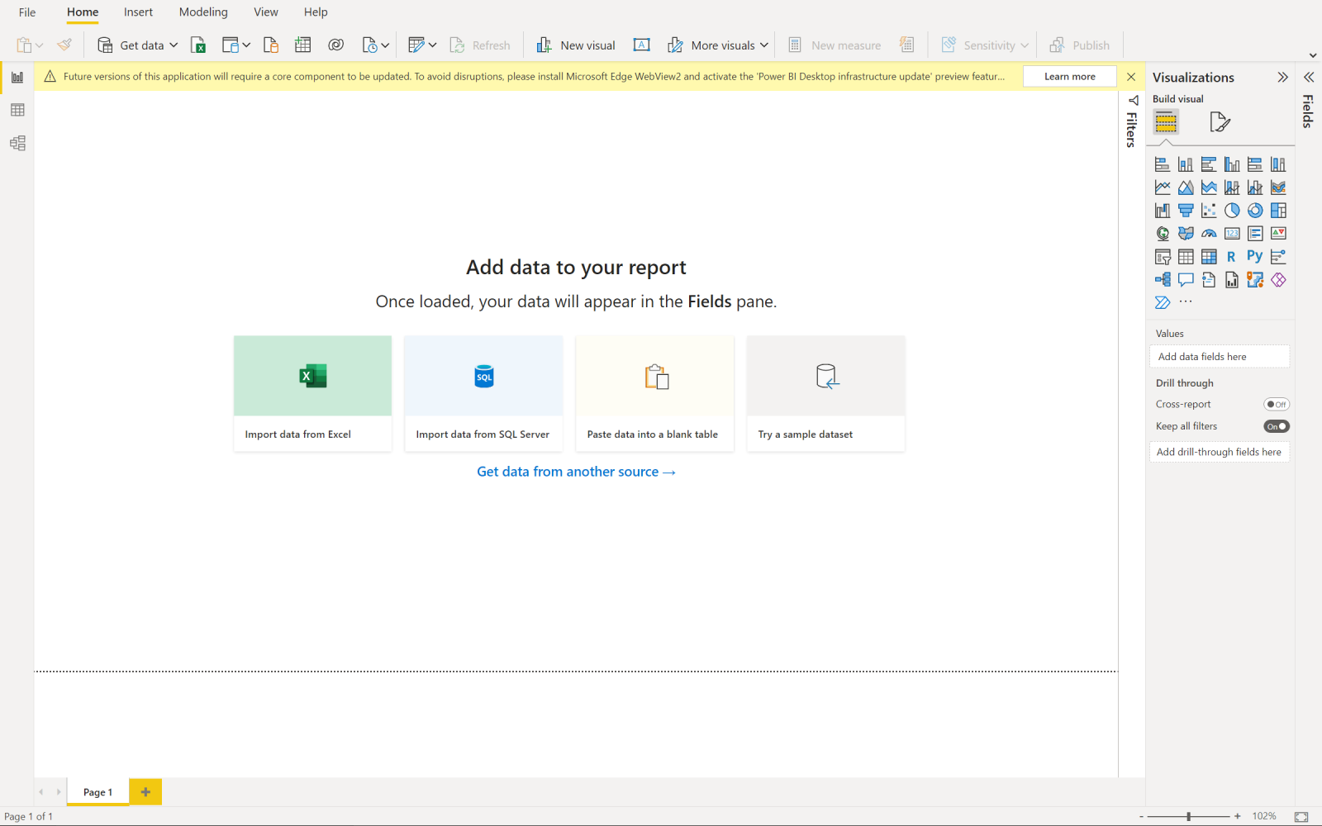The height and width of the screenshot is (826, 1322).
Task: Open the Format visual pane icon
Action: point(1220,121)
